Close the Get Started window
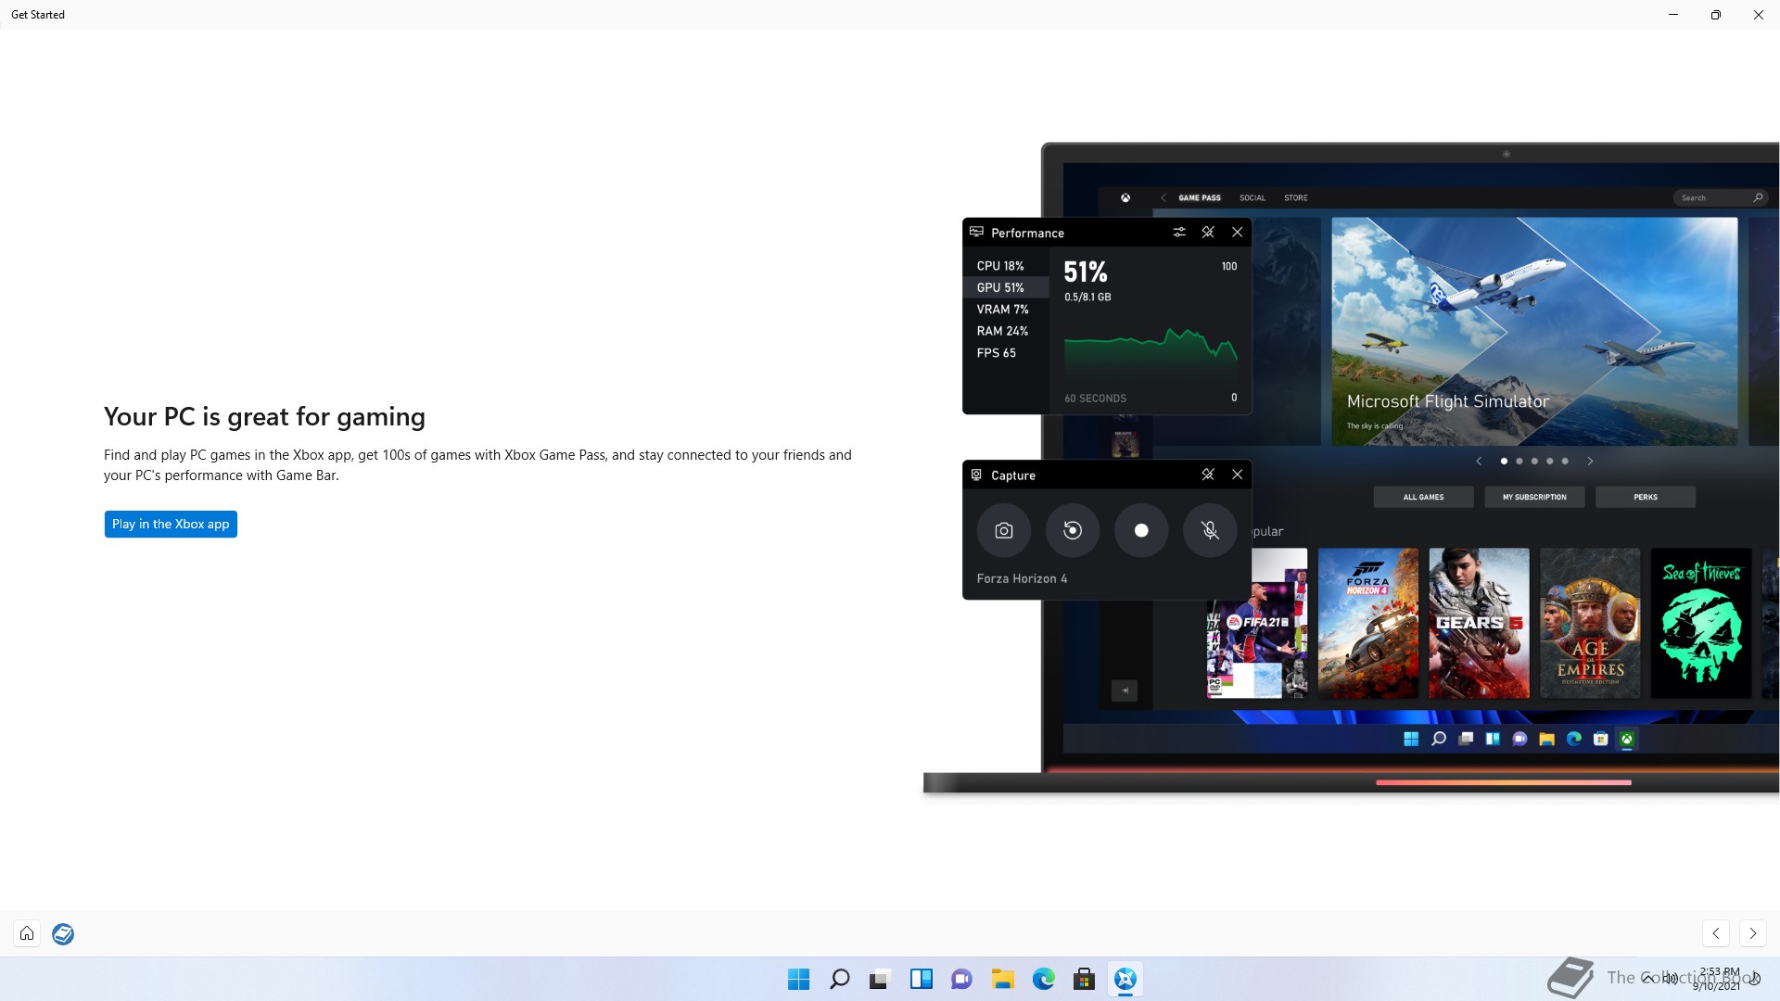Image resolution: width=1780 pixels, height=1001 pixels. pos(1759,15)
